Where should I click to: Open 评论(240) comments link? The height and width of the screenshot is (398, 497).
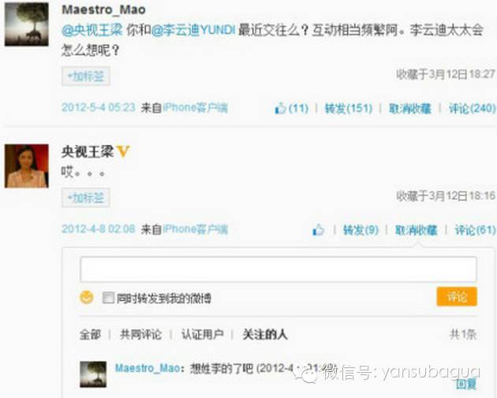click(473, 108)
